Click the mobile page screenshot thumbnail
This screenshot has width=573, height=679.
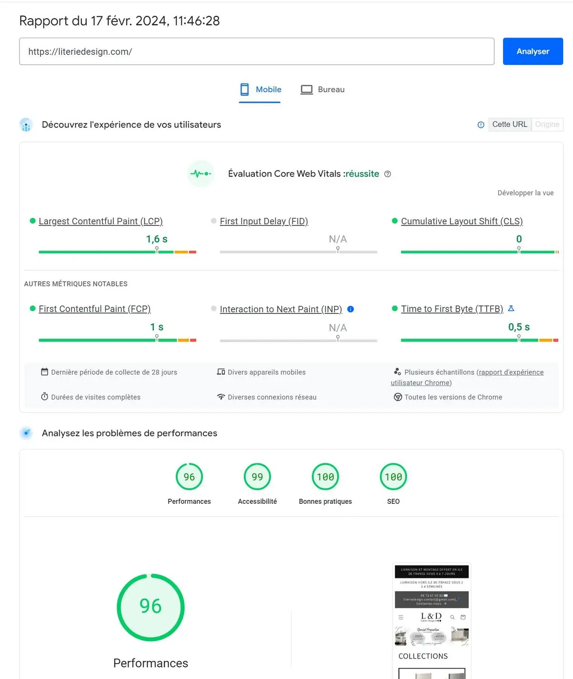click(432, 621)
